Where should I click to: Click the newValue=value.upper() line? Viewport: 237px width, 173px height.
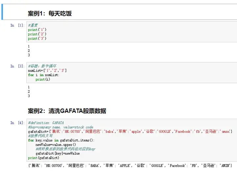pos(56,145)
